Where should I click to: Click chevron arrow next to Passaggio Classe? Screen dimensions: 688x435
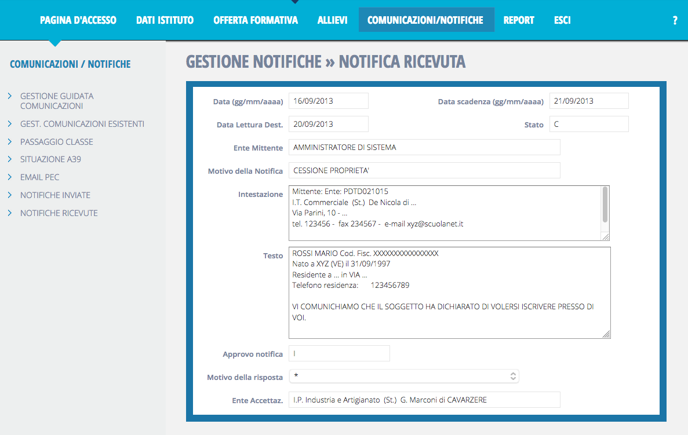pos(10,141)
